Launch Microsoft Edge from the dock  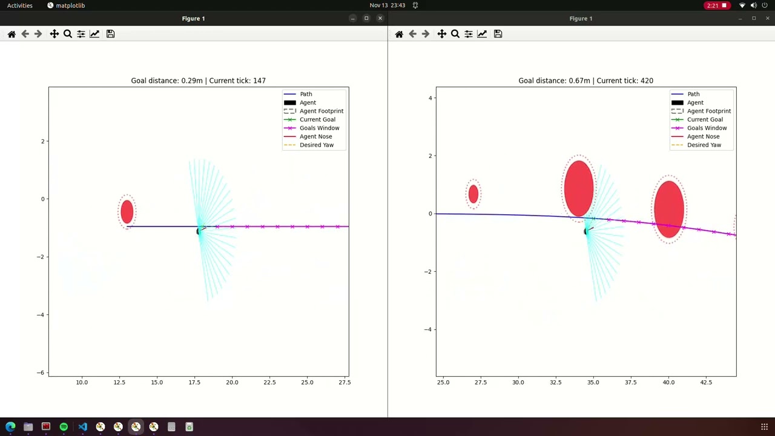click(x=10, y=427)
